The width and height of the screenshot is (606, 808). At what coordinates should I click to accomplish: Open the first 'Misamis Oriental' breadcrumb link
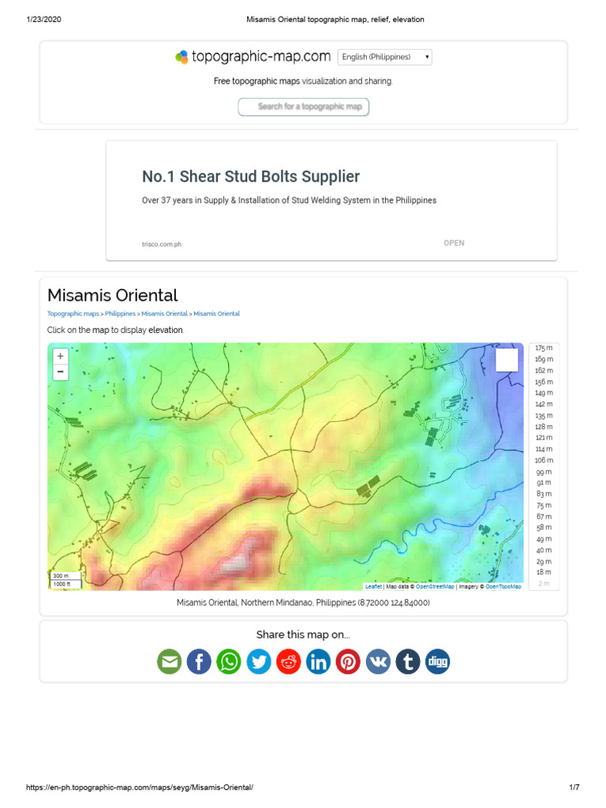(x=164, y=314)
